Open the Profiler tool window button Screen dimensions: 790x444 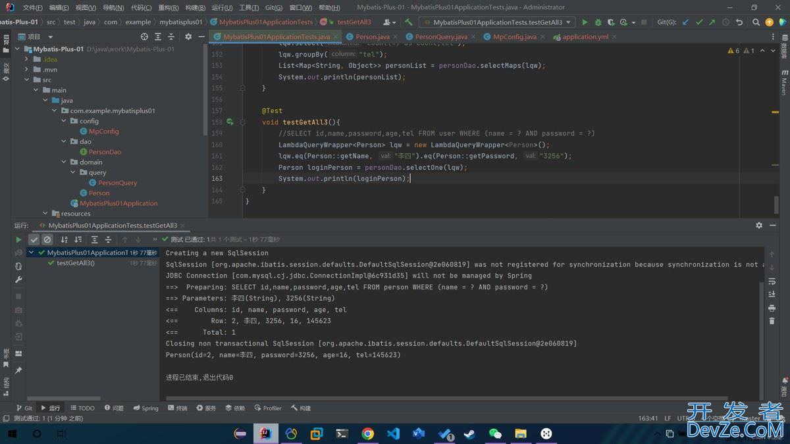click(267, 408)
